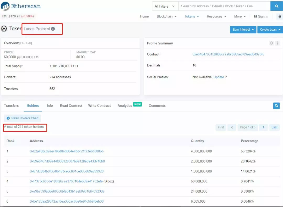
Task: Select the Holders tab
Action: [33, 106]
